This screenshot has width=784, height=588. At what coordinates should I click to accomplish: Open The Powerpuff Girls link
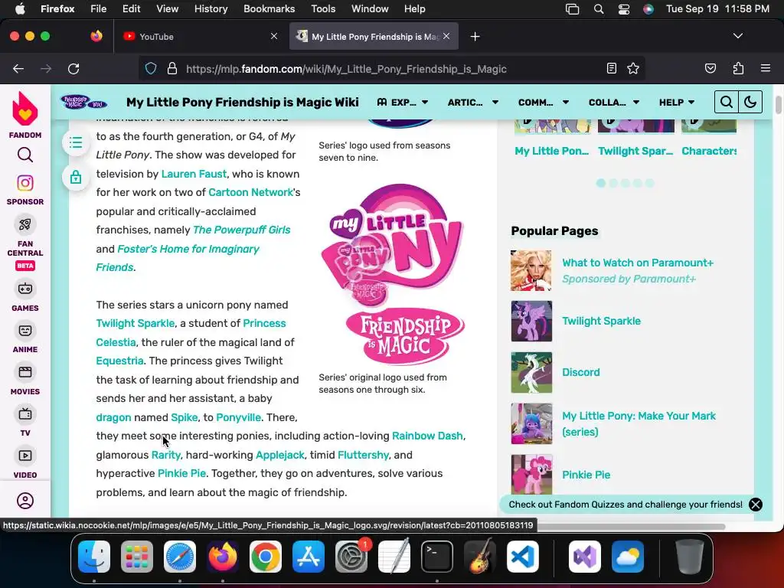[x=241, y=230]
